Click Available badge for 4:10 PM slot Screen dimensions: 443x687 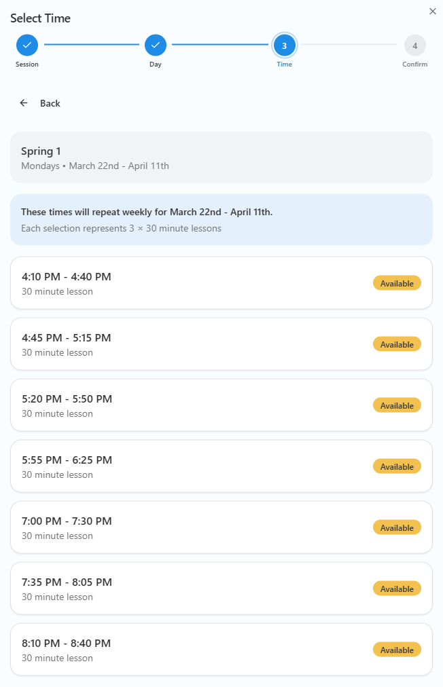pyautogui.click(x=397, y=283)
